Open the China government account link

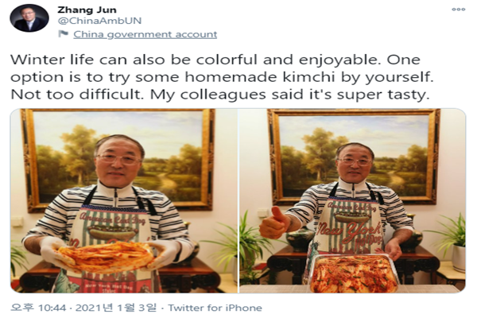[145, 34]
